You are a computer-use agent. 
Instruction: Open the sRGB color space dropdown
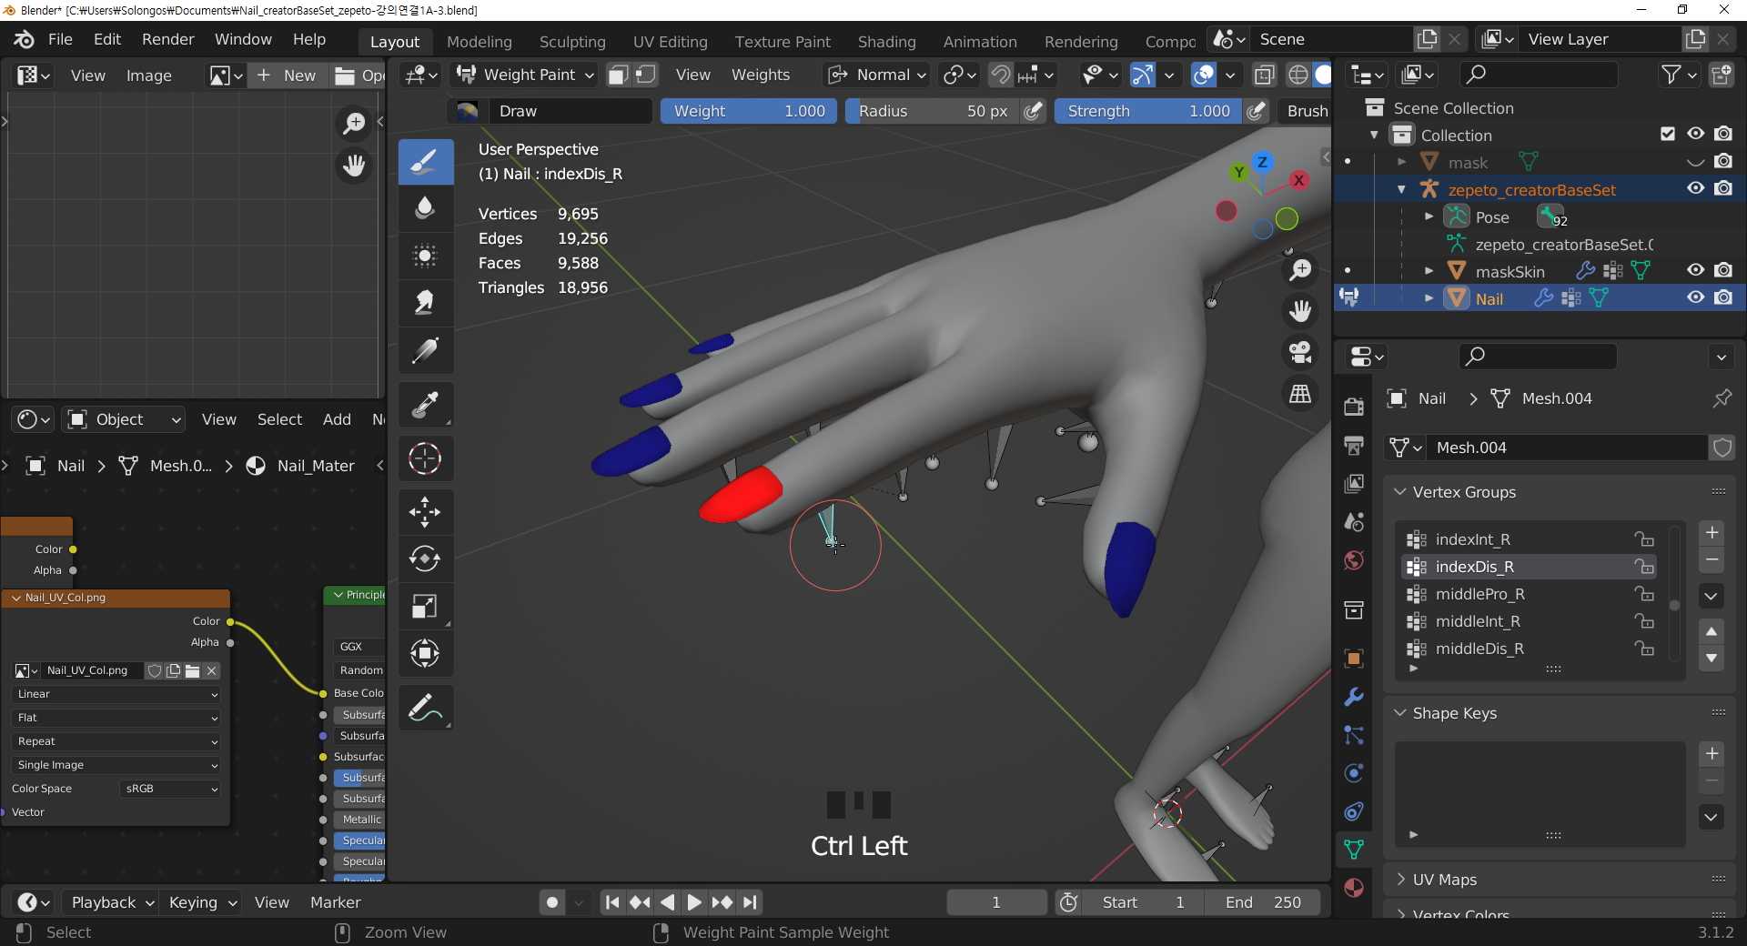coord(170,789)
